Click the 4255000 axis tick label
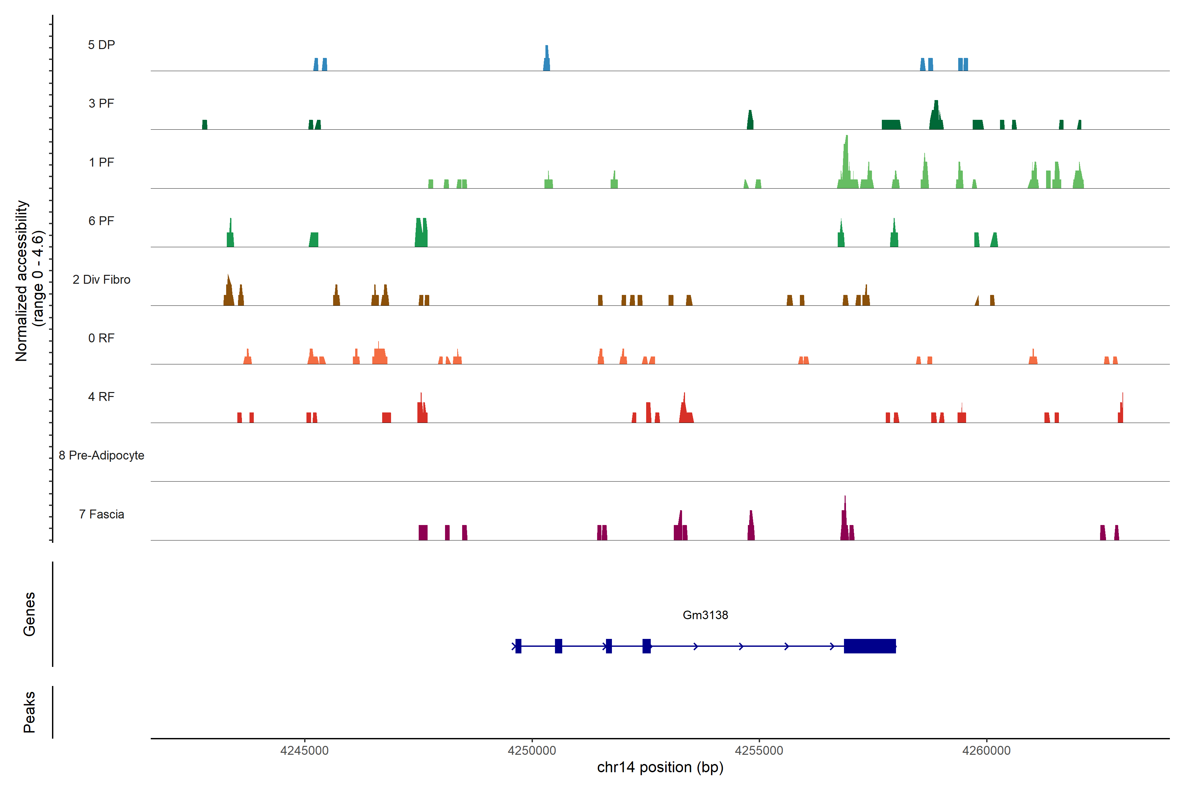Image resolution: width=1185 pixels, height=790 pixels. point(759,750)
